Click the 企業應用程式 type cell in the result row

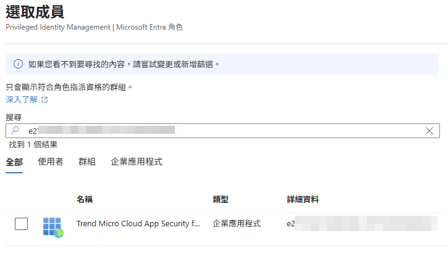(x=237, y=224)
